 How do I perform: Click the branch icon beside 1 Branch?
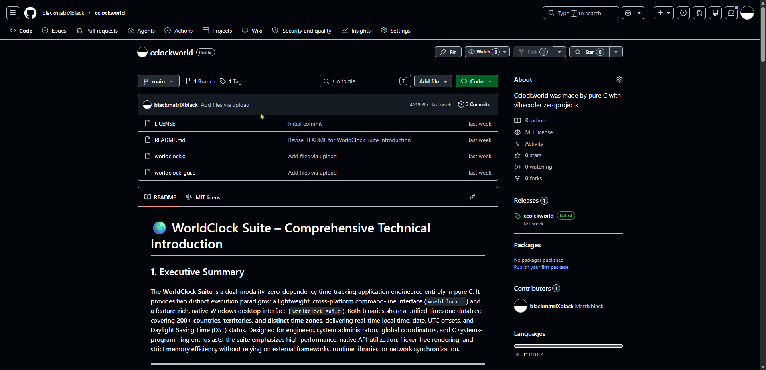coord(188,81)
